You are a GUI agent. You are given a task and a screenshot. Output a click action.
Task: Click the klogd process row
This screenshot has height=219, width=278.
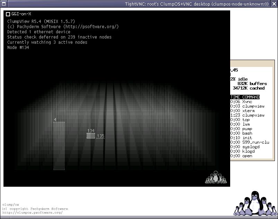(x=243, y=151)
